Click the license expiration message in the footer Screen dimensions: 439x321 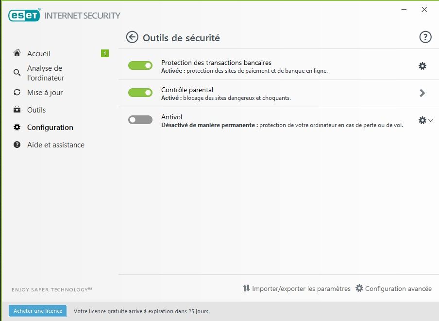click(142, 311)
